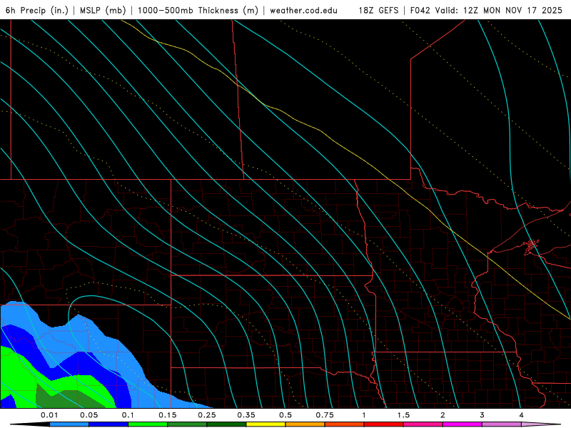Select the light blue legend swatch after 0.01
Image resolution: width=571 pixels, height=428 pixels.
(x=69, y=424)
